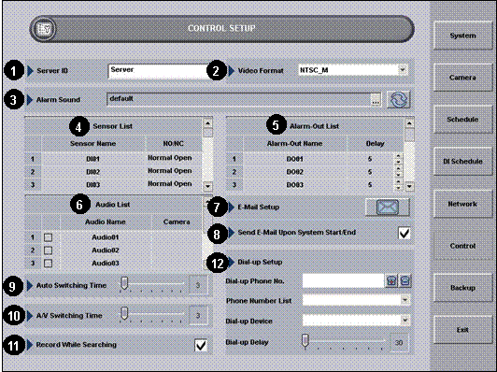497x372 pixels.
Task: Select alarm-out name BO03
Action: click(295, 185)
